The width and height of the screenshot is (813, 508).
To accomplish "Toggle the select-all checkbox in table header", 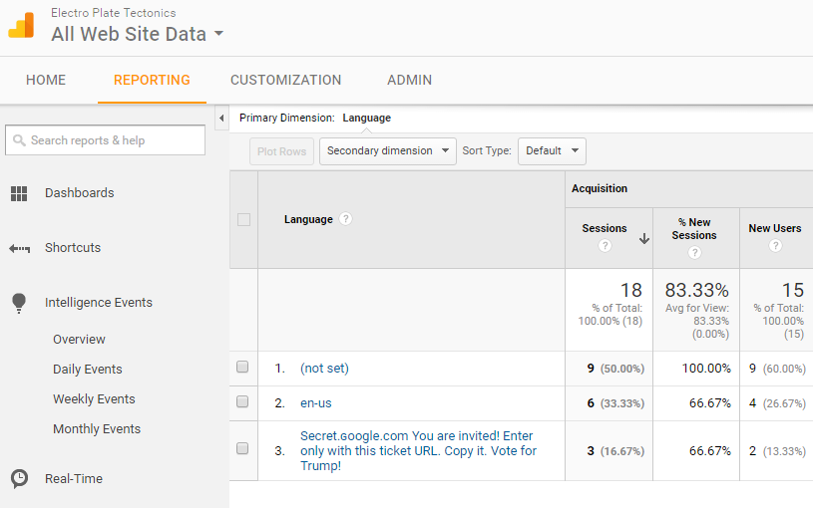I will [x=243, y=219].
